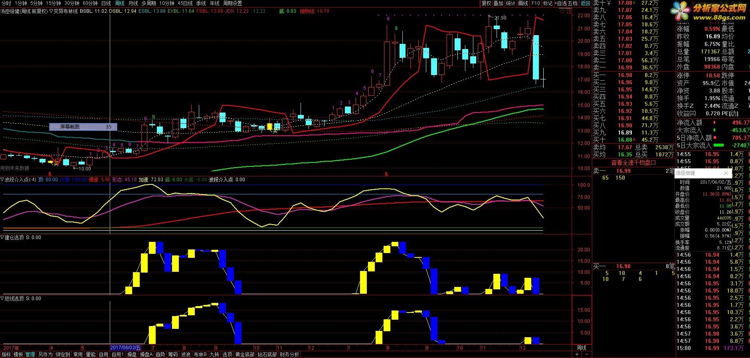Switch to the 月线 monthly chart
750x358 pixels.
click(x=133, y=3)
